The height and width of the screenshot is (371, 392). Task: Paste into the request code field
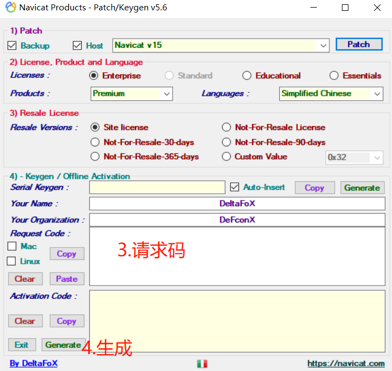[67, 279]
